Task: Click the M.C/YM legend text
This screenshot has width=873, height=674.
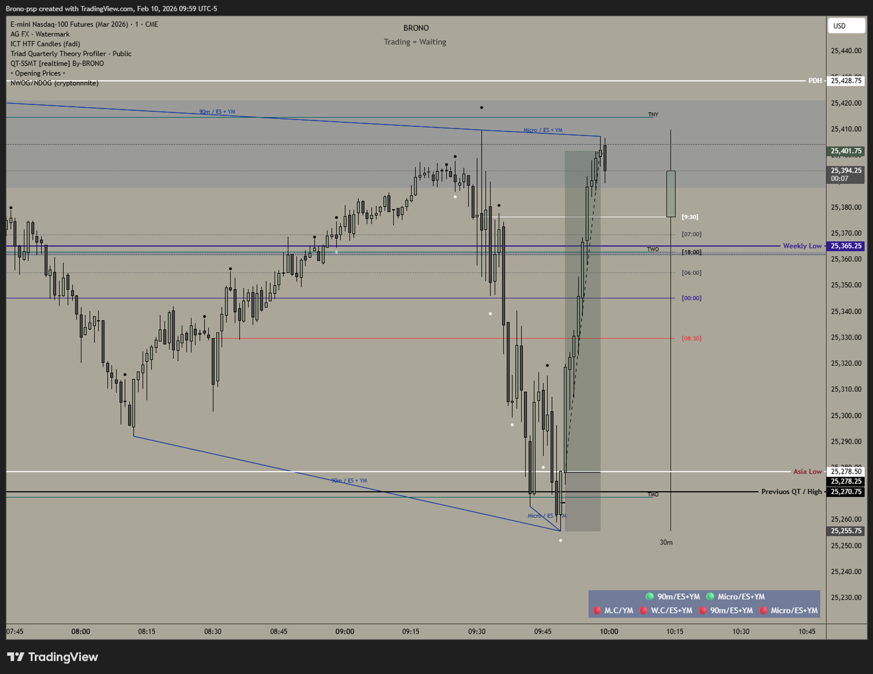Action: [619, 610]
